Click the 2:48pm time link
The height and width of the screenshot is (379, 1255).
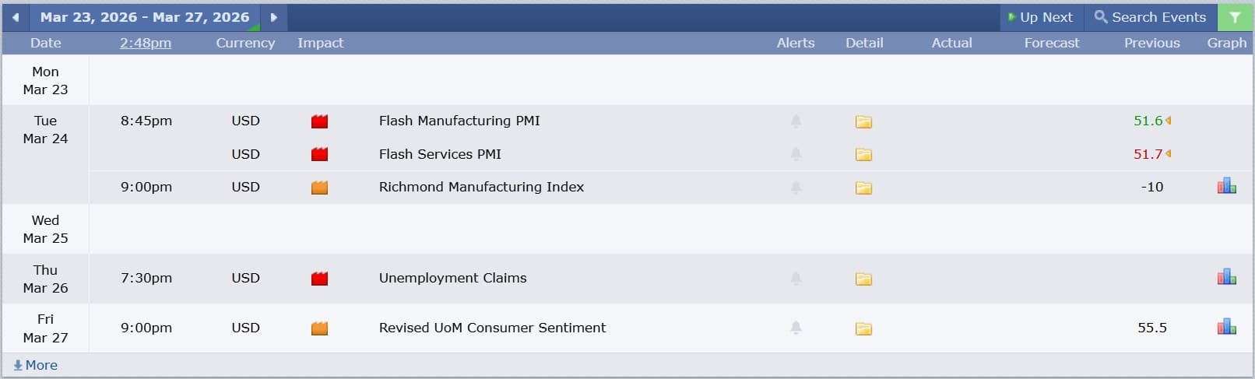(146, 43)
